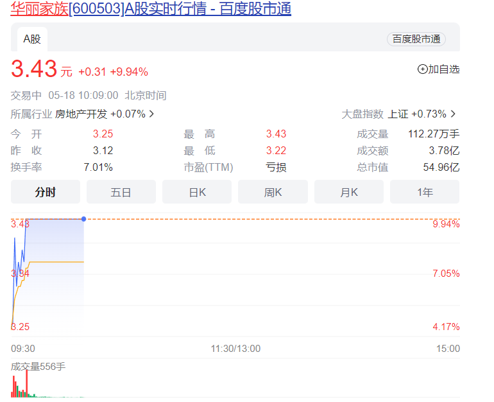Image resolution: width=494 pixels, height=402 pixels.
Task: Click the 成交额 value 3.78亿
Action: [x=444, y=150]
